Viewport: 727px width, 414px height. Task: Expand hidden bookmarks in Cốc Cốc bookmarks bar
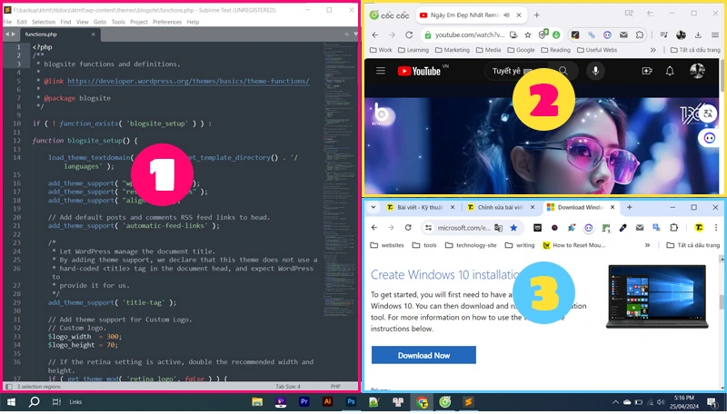tap(652, 50)
